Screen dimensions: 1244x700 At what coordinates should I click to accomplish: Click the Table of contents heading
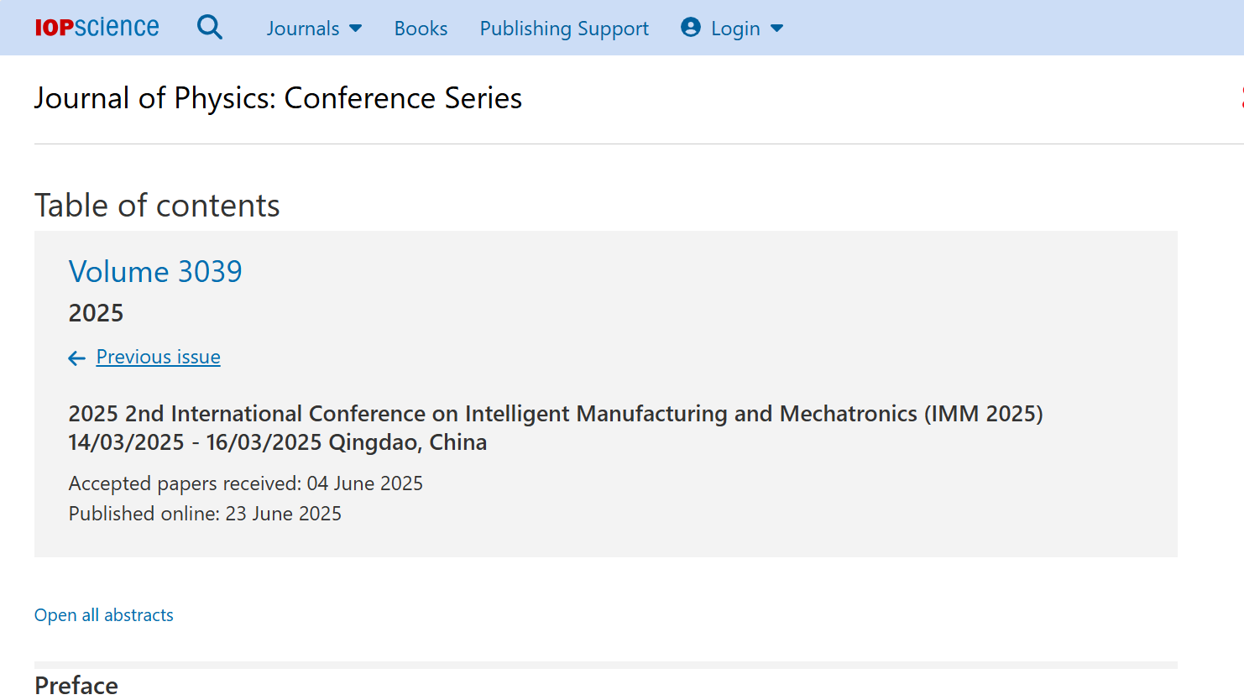click(x=157, y=206)
